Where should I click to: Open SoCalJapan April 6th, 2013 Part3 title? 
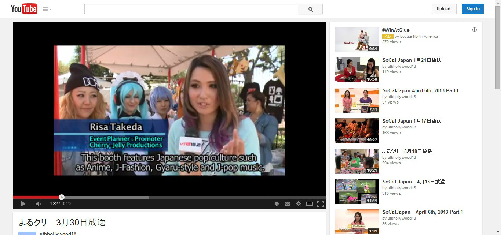420,90
